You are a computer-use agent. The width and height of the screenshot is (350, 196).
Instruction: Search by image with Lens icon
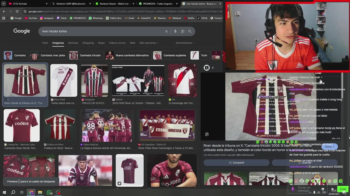[183, 31]
